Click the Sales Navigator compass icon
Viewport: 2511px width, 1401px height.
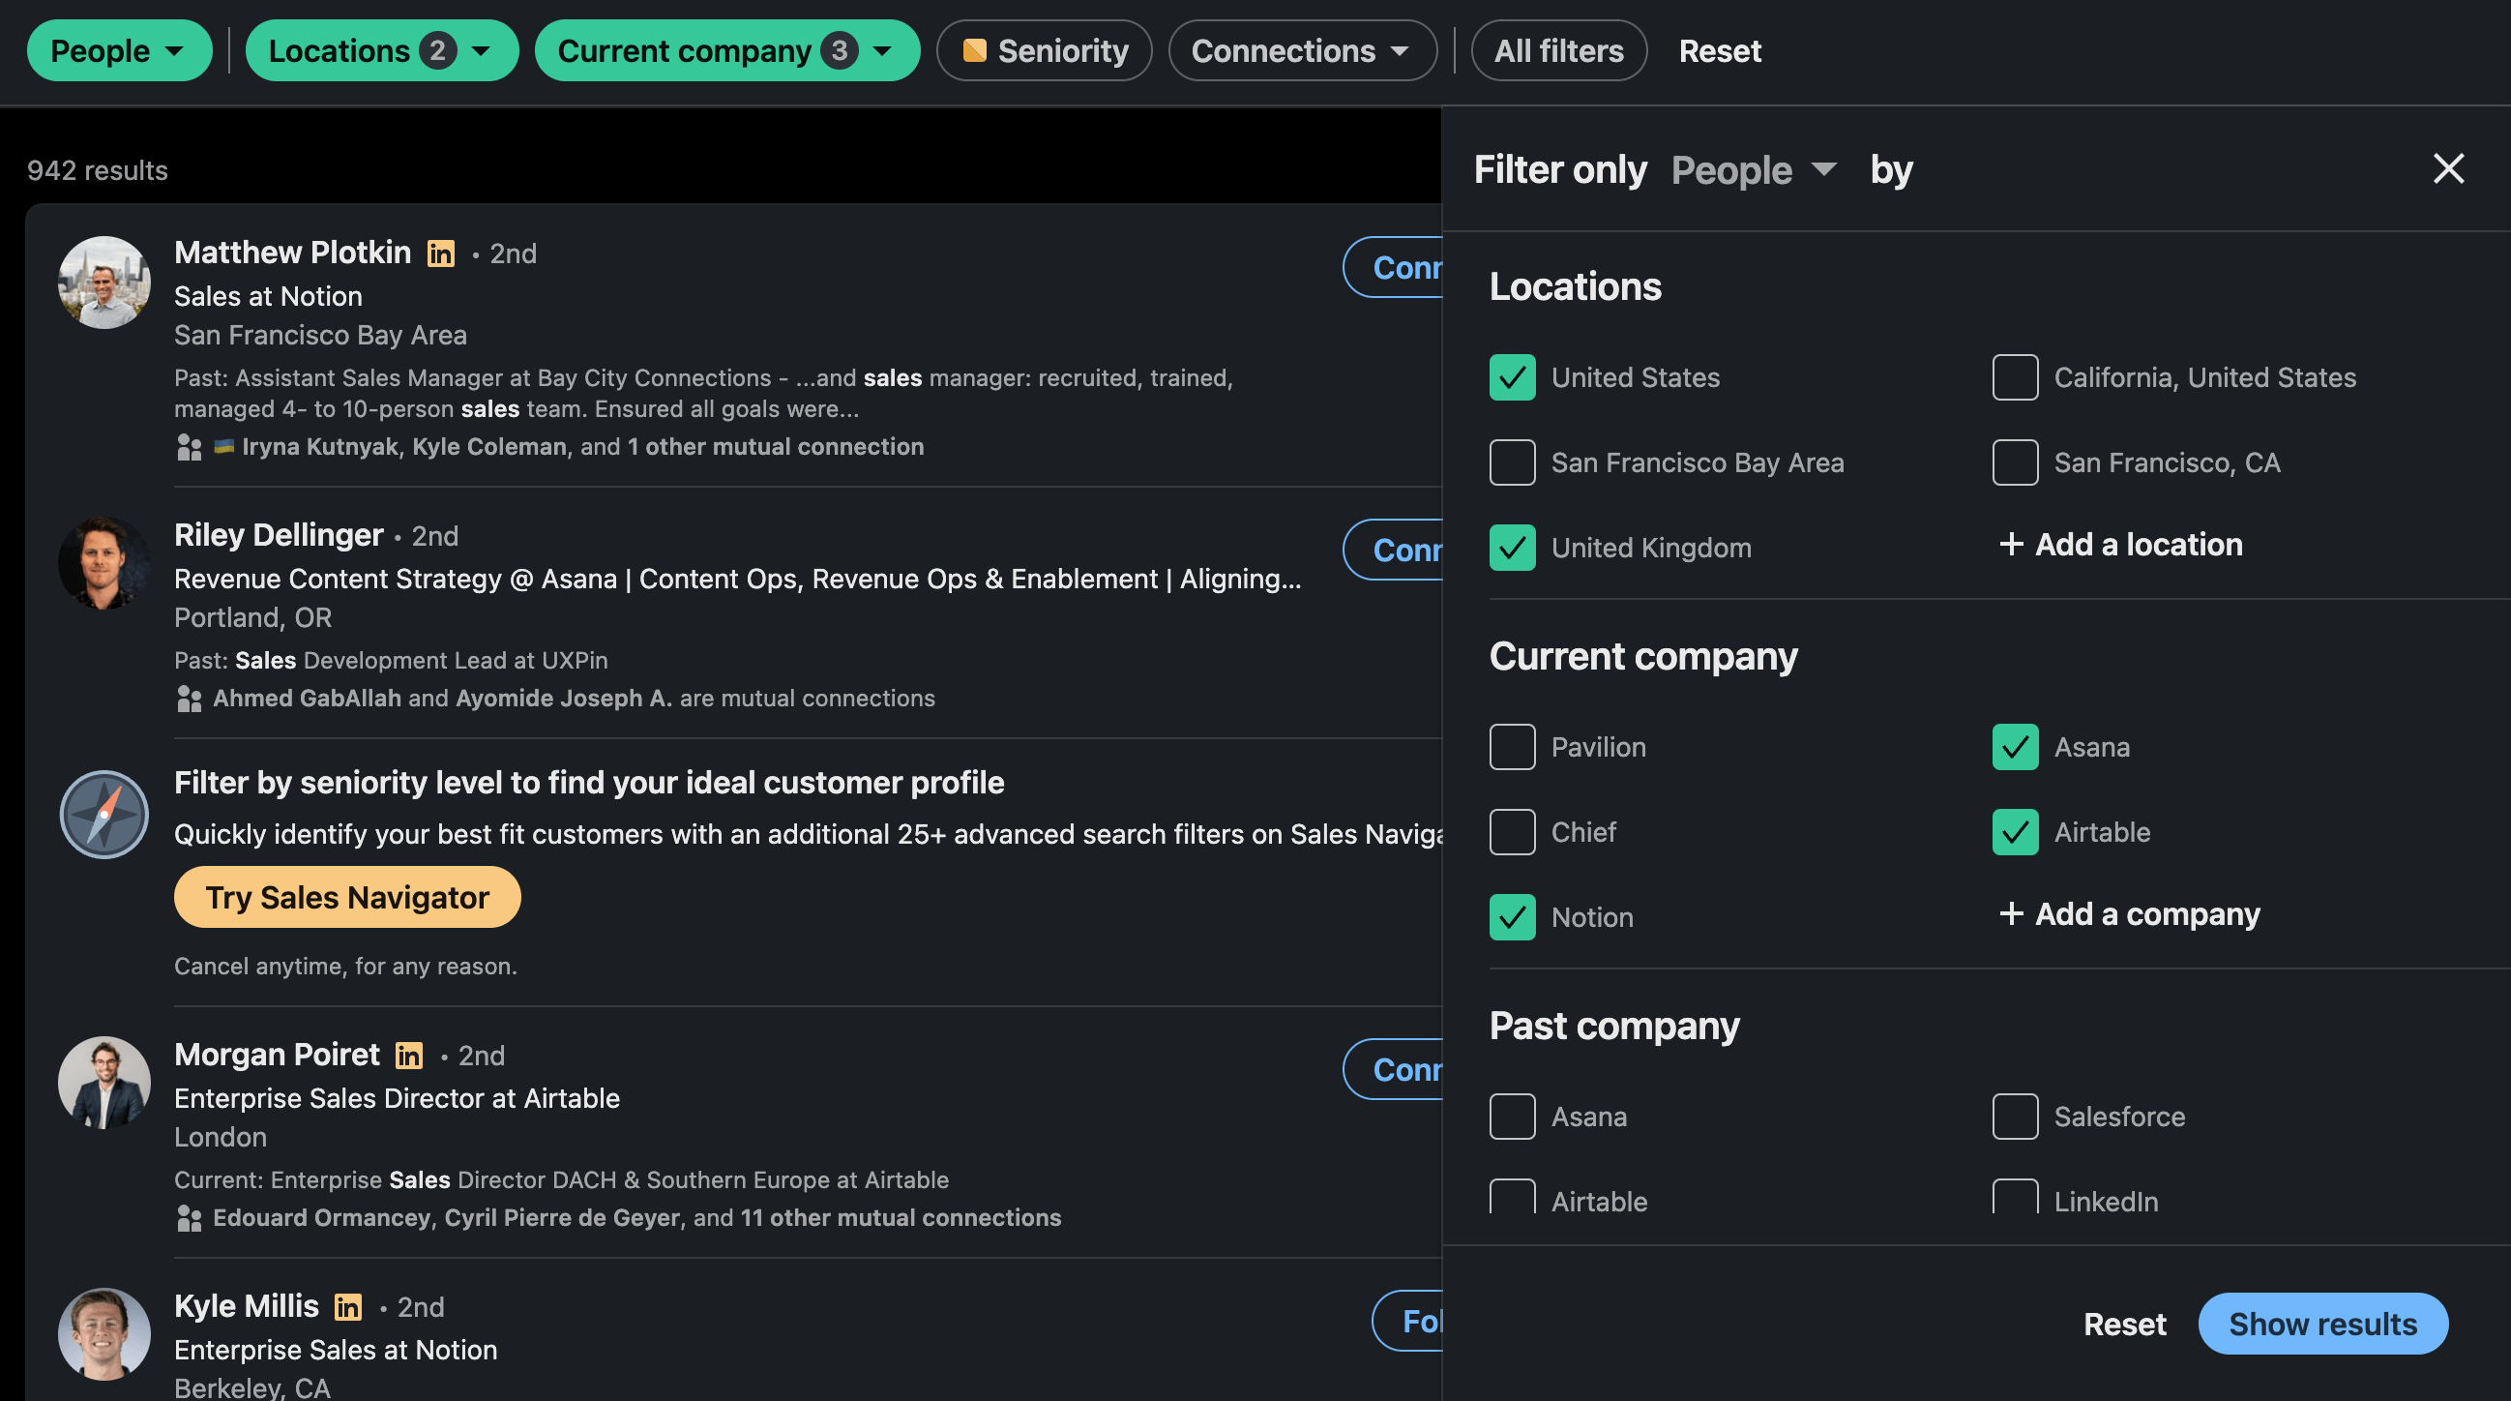pos(104,815)
